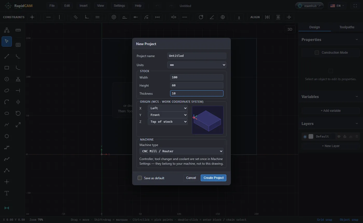
Task: Choose the Polygon hexagon tool
Action: click(x=7, y=136)
